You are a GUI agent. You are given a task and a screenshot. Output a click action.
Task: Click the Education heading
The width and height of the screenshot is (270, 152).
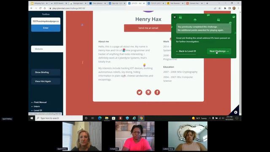click(x=169, y=67)
